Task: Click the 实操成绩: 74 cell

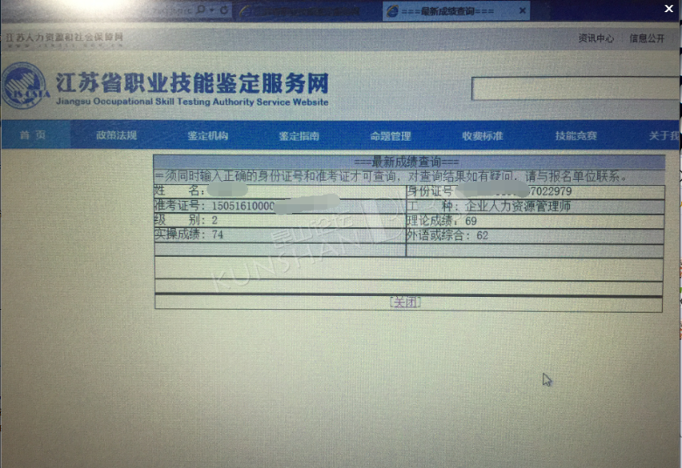Action: coord(279,235)
